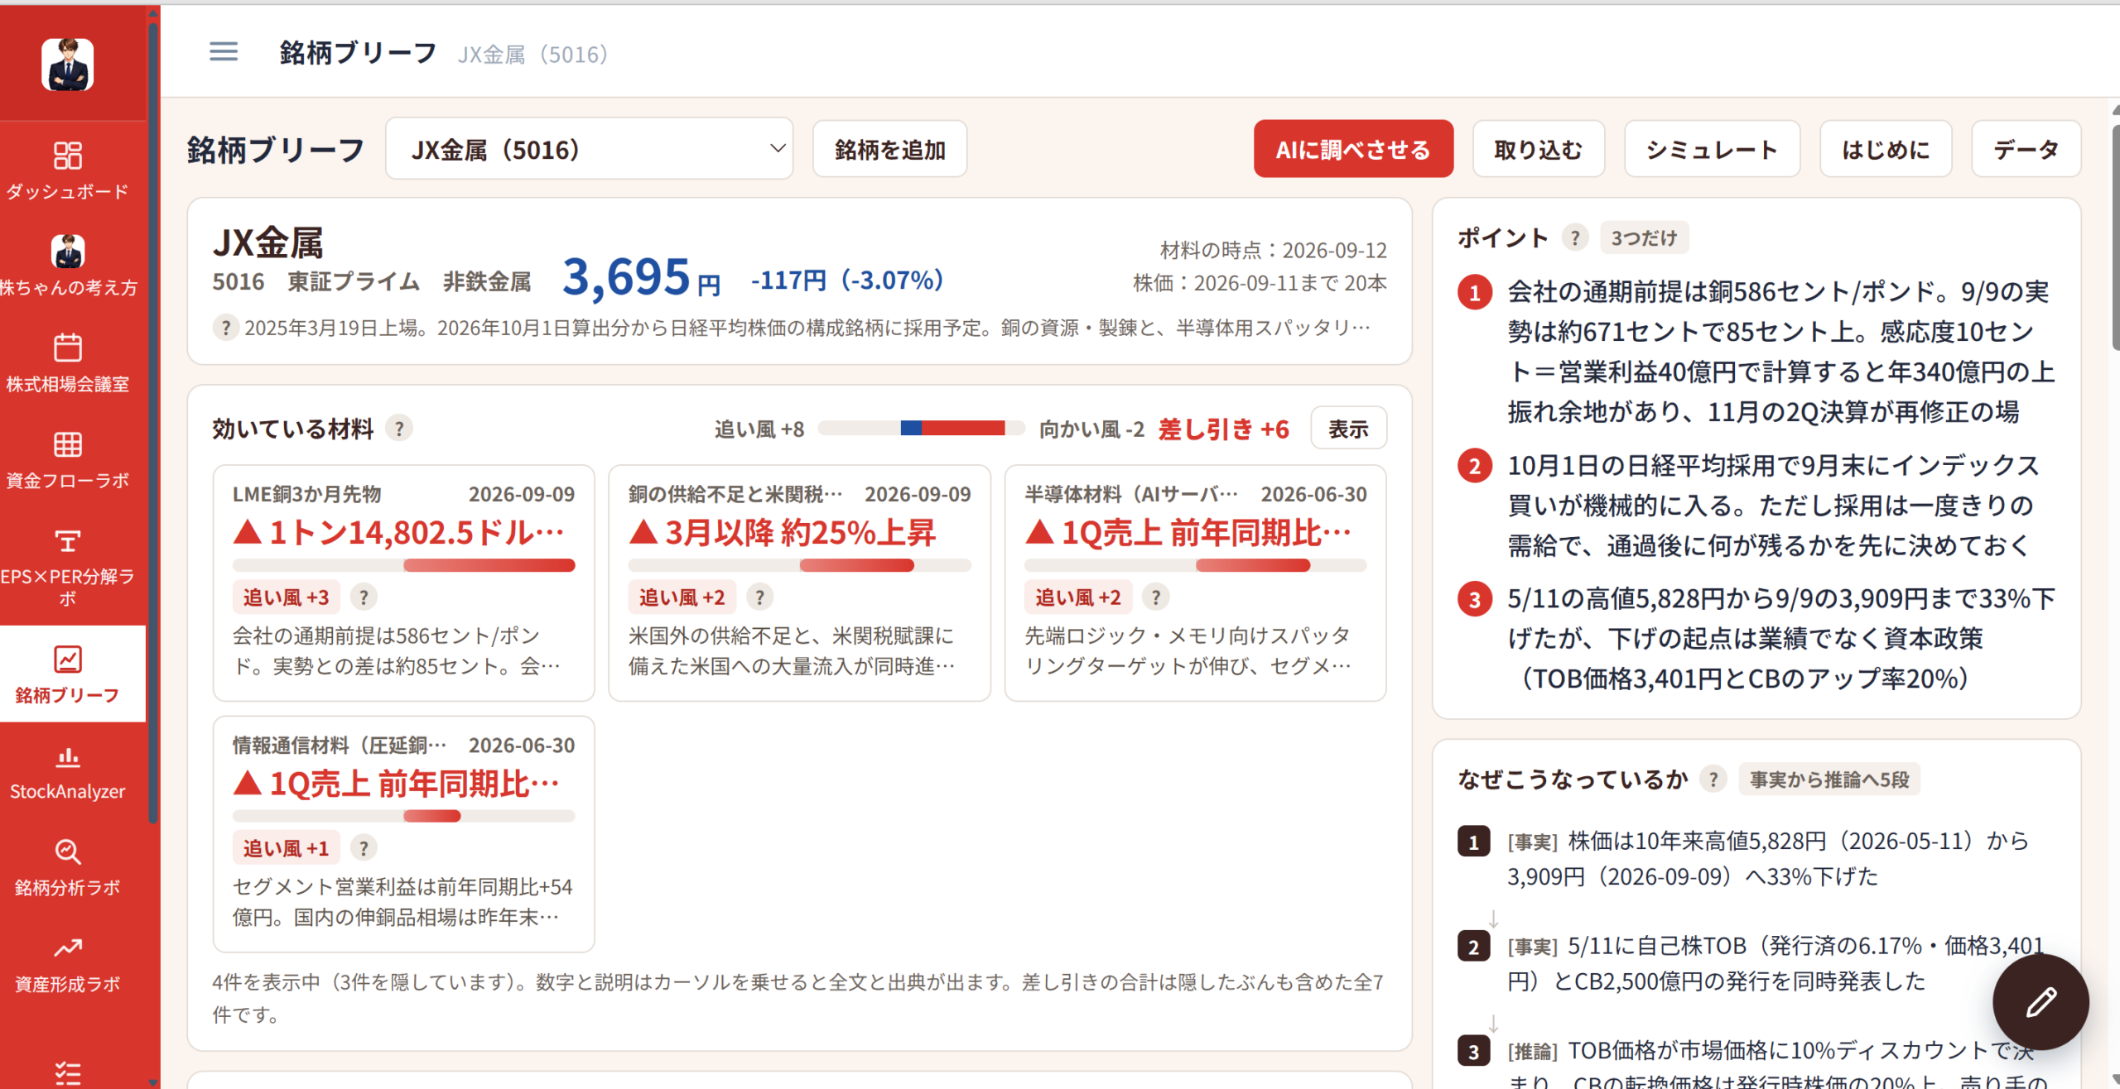The image size is (2120, 1089).
Task: Click help icon on 半導体材料 card
Action: pyautogui.click(x=1155, y=597)
